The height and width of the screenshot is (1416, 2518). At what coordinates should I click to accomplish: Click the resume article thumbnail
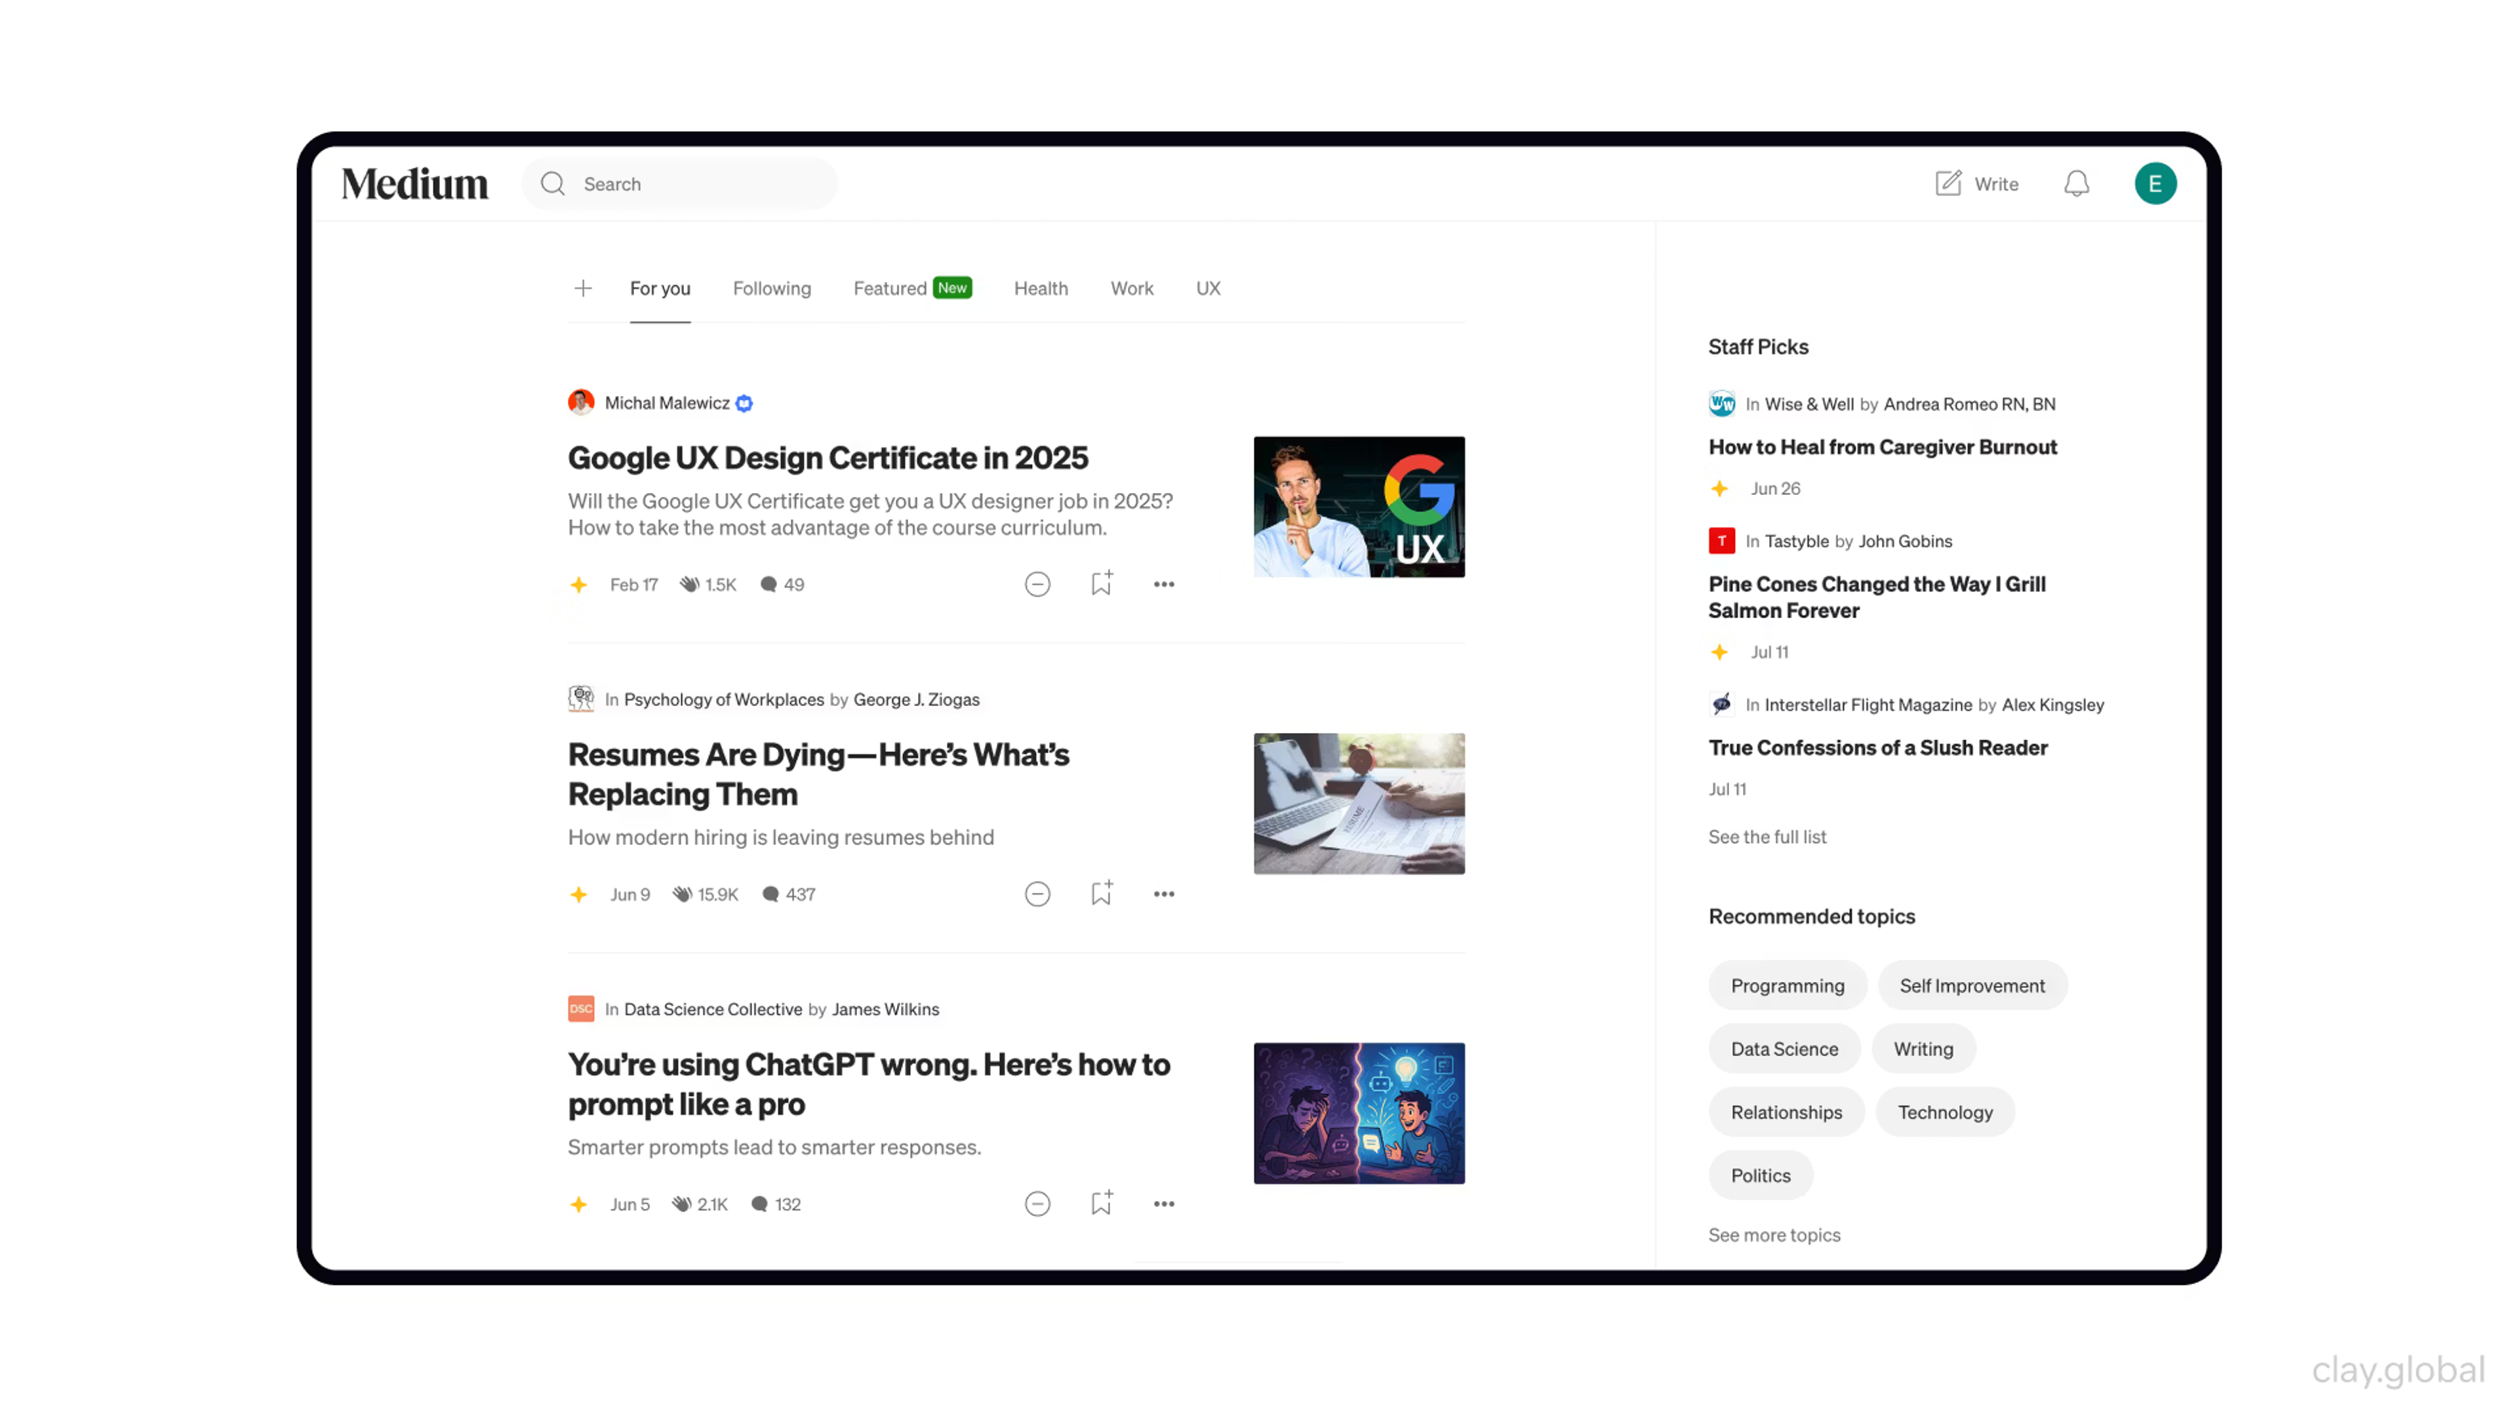[x=1359, y=803]
